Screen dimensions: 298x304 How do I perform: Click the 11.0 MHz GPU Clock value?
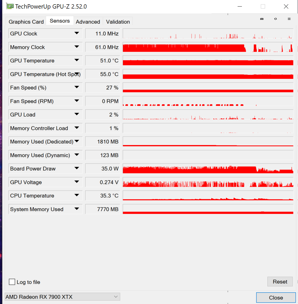coord(102,33)
